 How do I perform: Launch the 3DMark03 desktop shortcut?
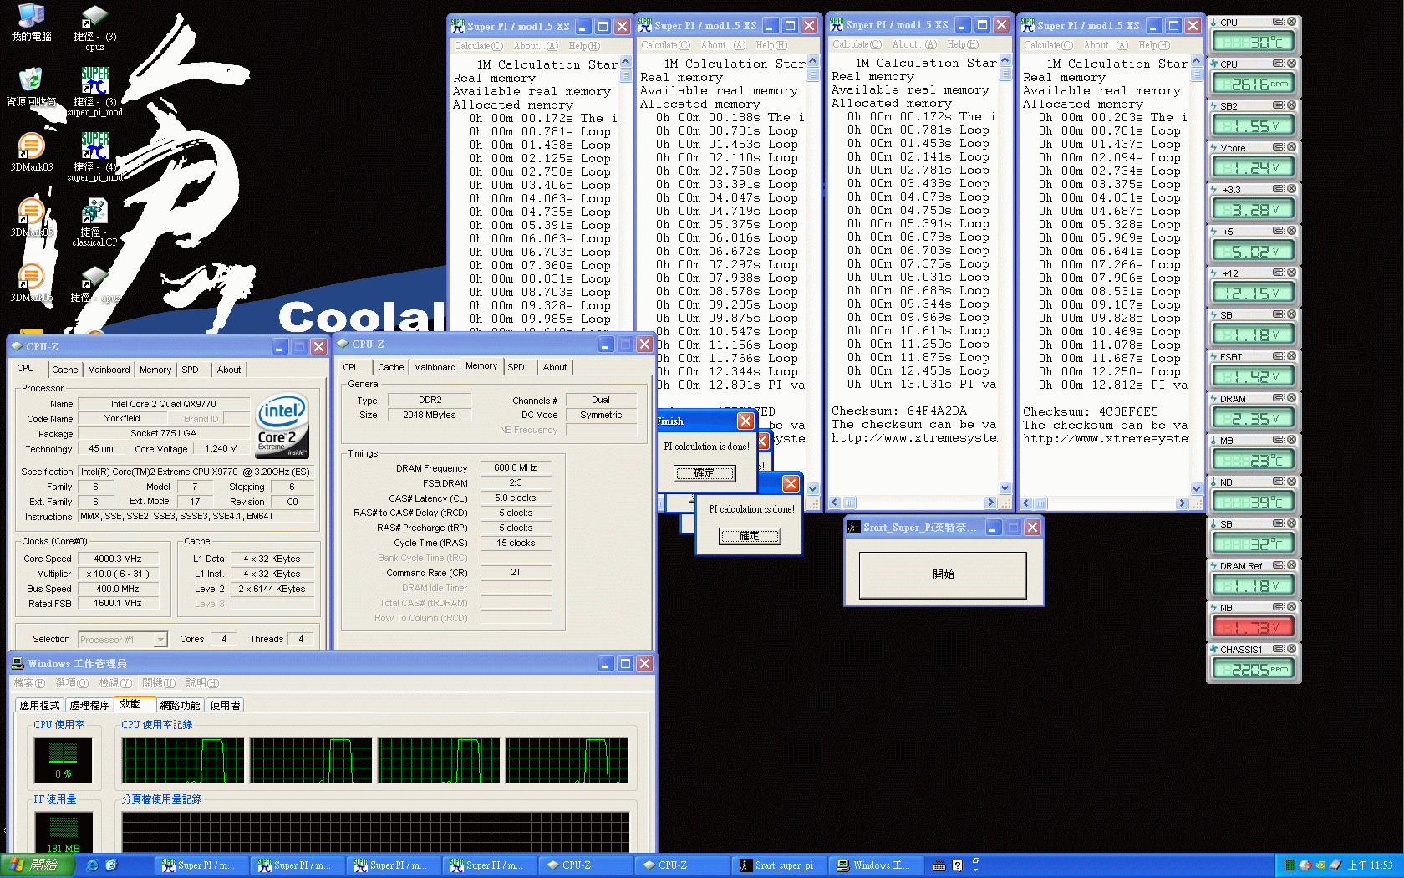(31, 152)
